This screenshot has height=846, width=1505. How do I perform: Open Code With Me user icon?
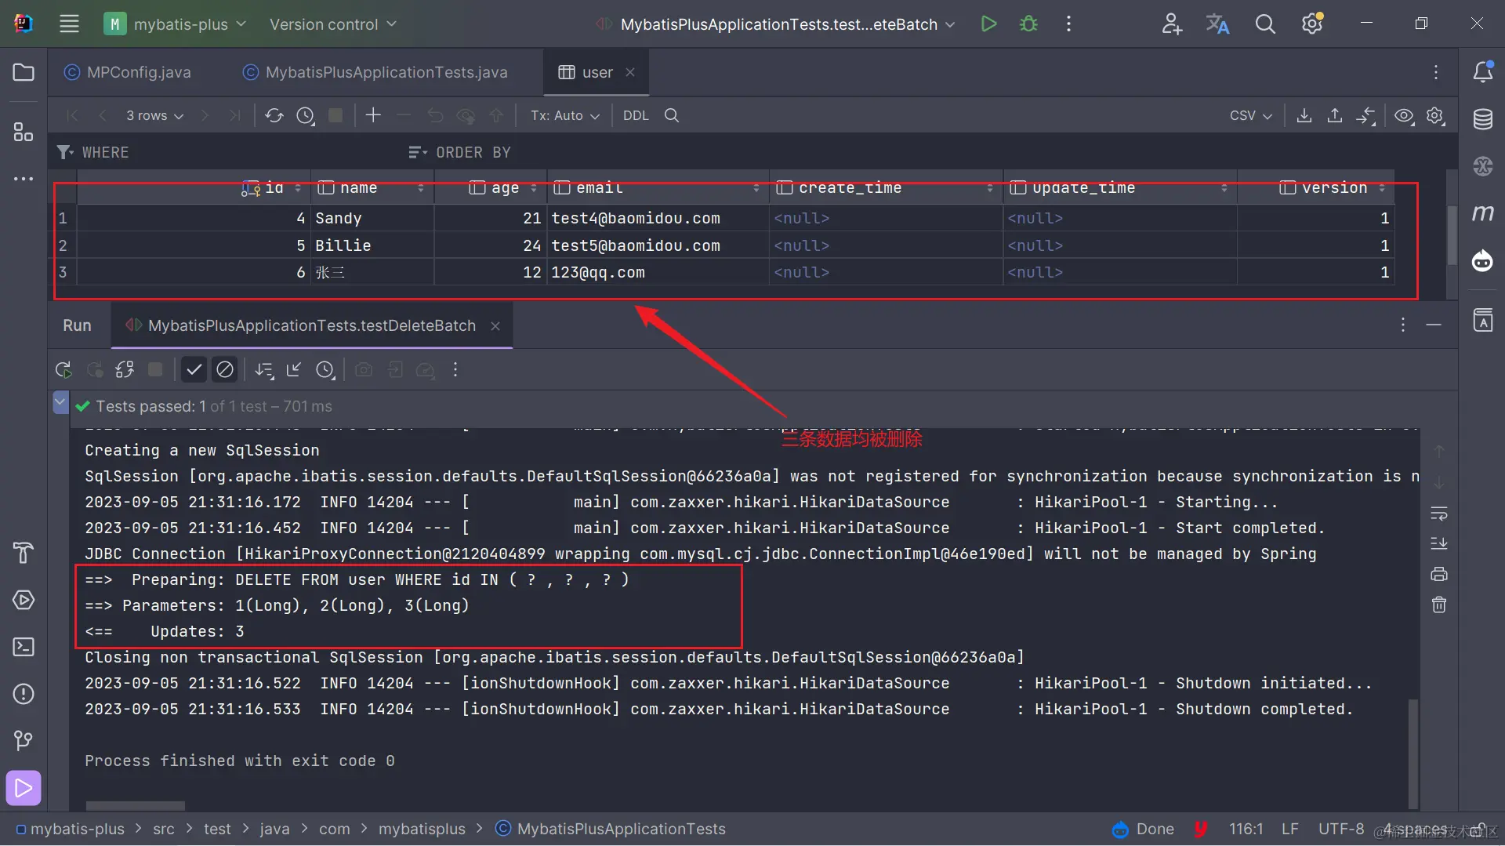(1171, 24)
